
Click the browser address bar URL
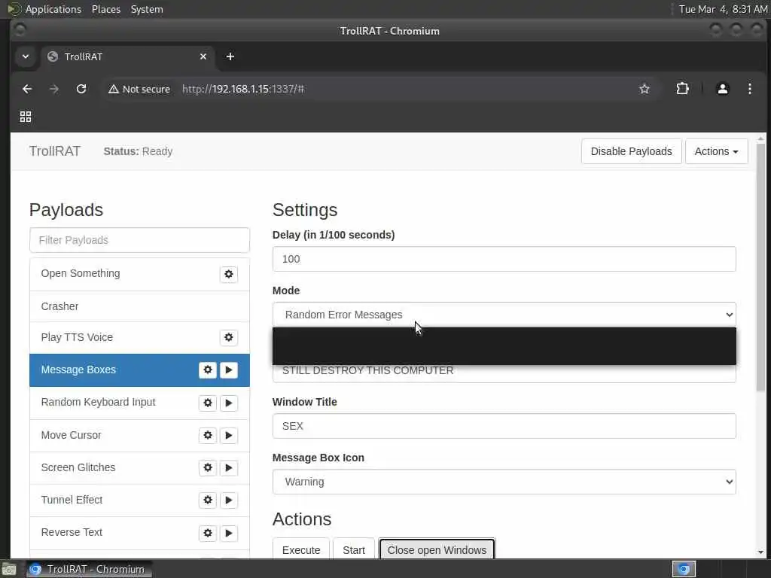point(243,89)
